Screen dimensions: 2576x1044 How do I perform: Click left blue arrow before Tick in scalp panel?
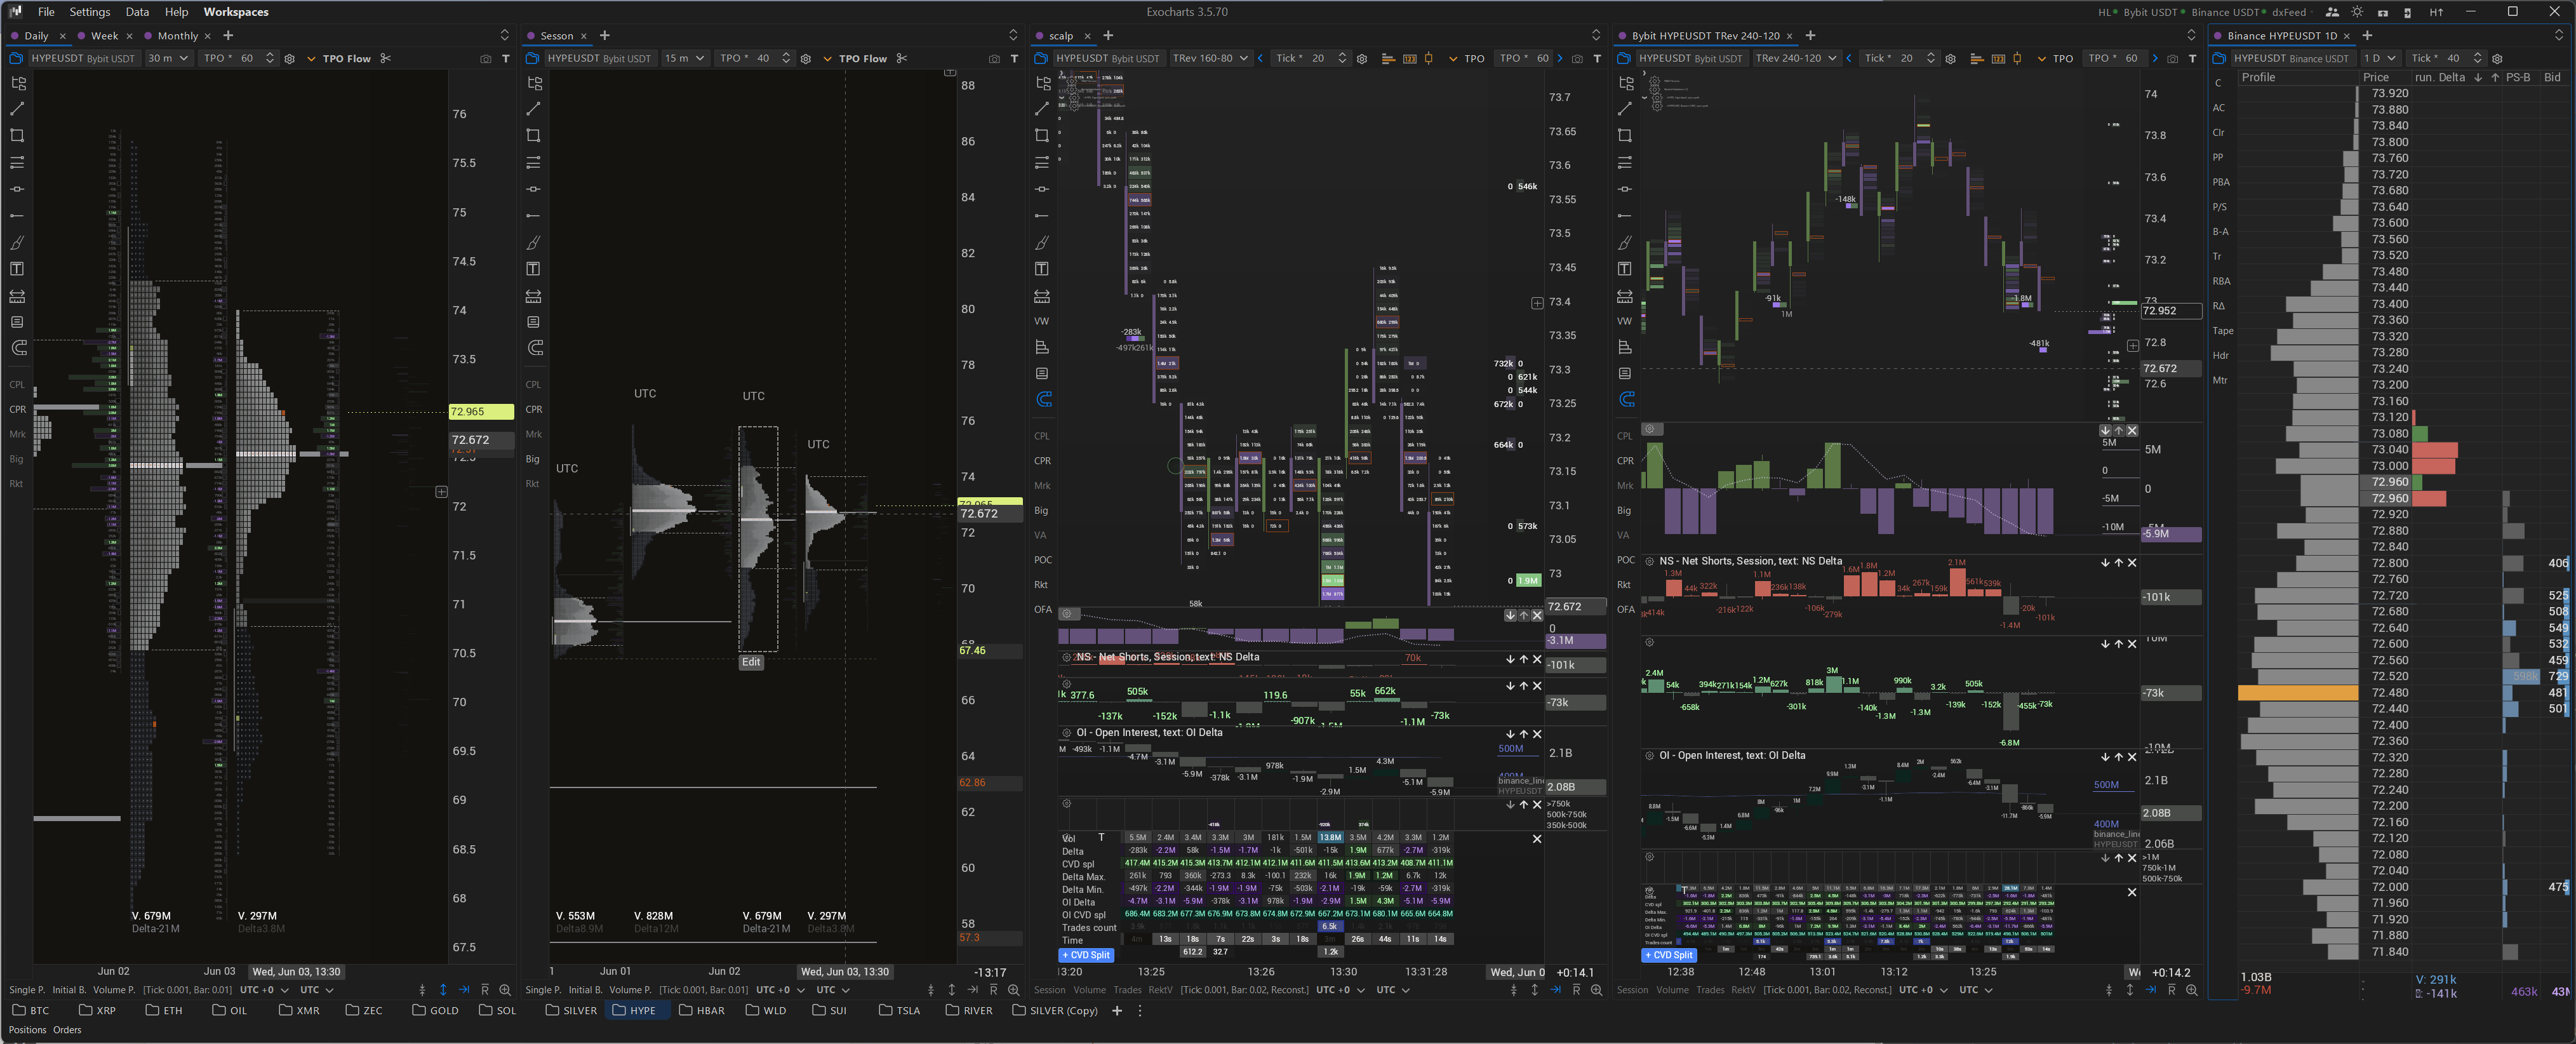coord(1260,58)
